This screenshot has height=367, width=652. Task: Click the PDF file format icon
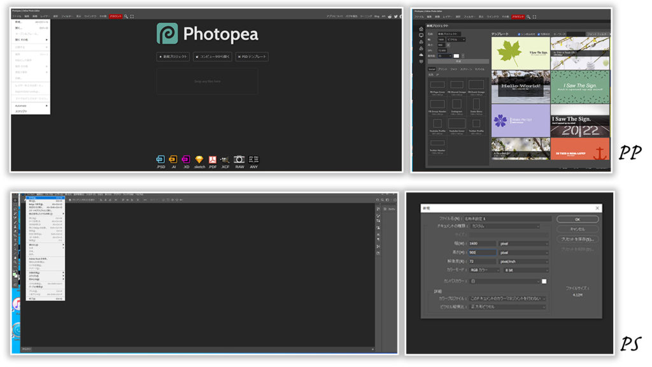coord(213,159)
